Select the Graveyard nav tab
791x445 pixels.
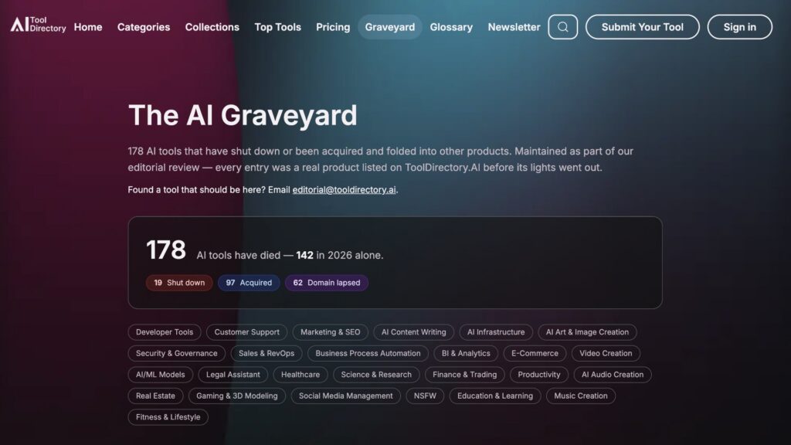(390, 27)
